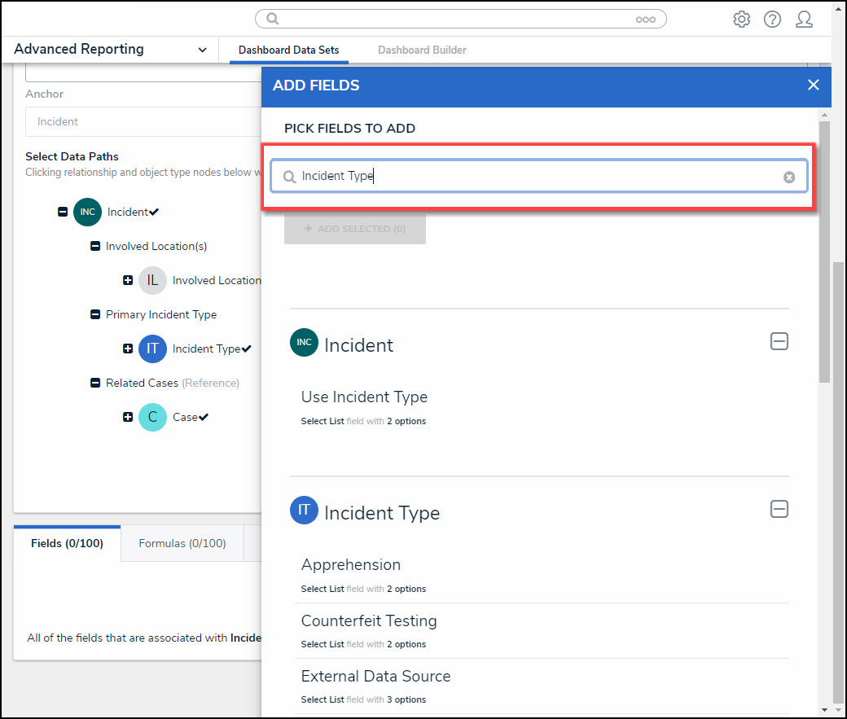
Task: Select the Use Incident Type field
Action: coord(364,397)
